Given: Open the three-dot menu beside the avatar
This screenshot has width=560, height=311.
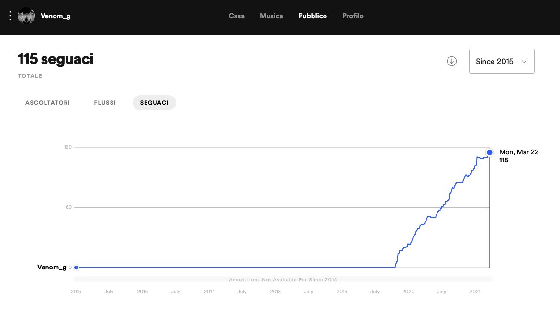Looking at the screenshot, I should 10,16.
